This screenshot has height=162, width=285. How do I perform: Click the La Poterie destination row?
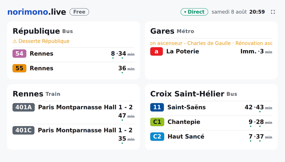coord(211,52)
